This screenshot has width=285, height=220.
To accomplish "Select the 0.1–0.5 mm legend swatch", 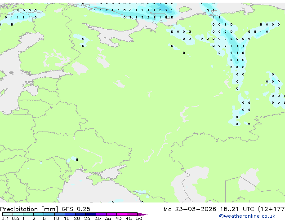I will point(8,214).
